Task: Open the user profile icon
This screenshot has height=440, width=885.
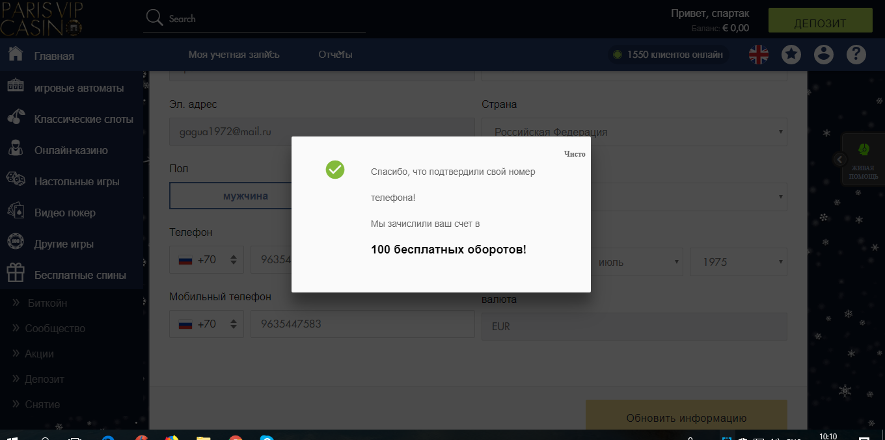Action: pos(824,55)
